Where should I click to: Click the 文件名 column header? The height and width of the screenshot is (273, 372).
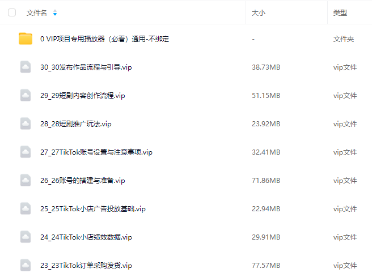coord(36,13)
